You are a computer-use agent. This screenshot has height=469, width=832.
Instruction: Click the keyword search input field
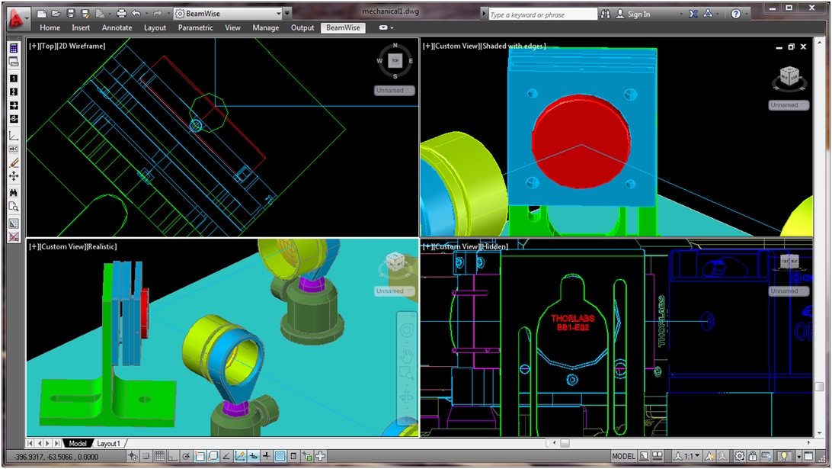point(542,14)
